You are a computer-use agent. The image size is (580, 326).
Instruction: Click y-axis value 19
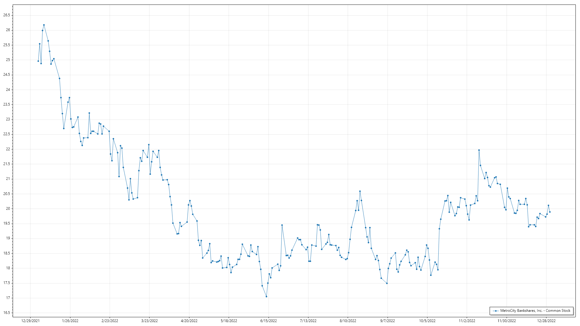pyautogui.click(x=8, y=238)
